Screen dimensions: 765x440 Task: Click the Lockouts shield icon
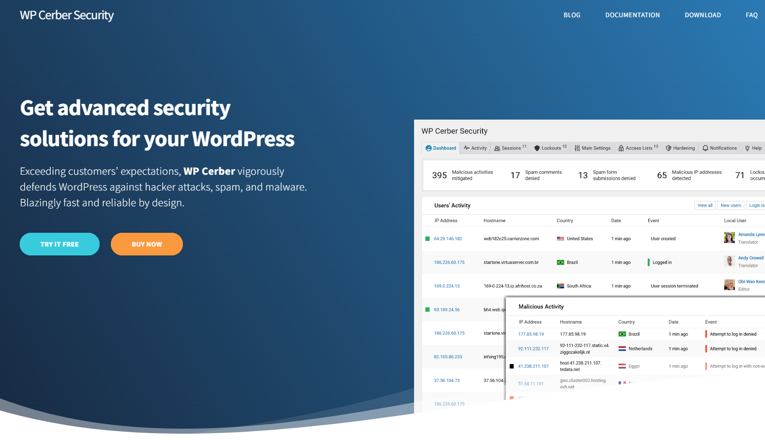tap(537, 148)
